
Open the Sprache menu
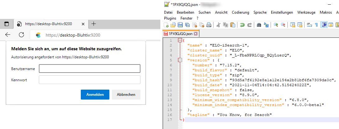pos(260,12)
